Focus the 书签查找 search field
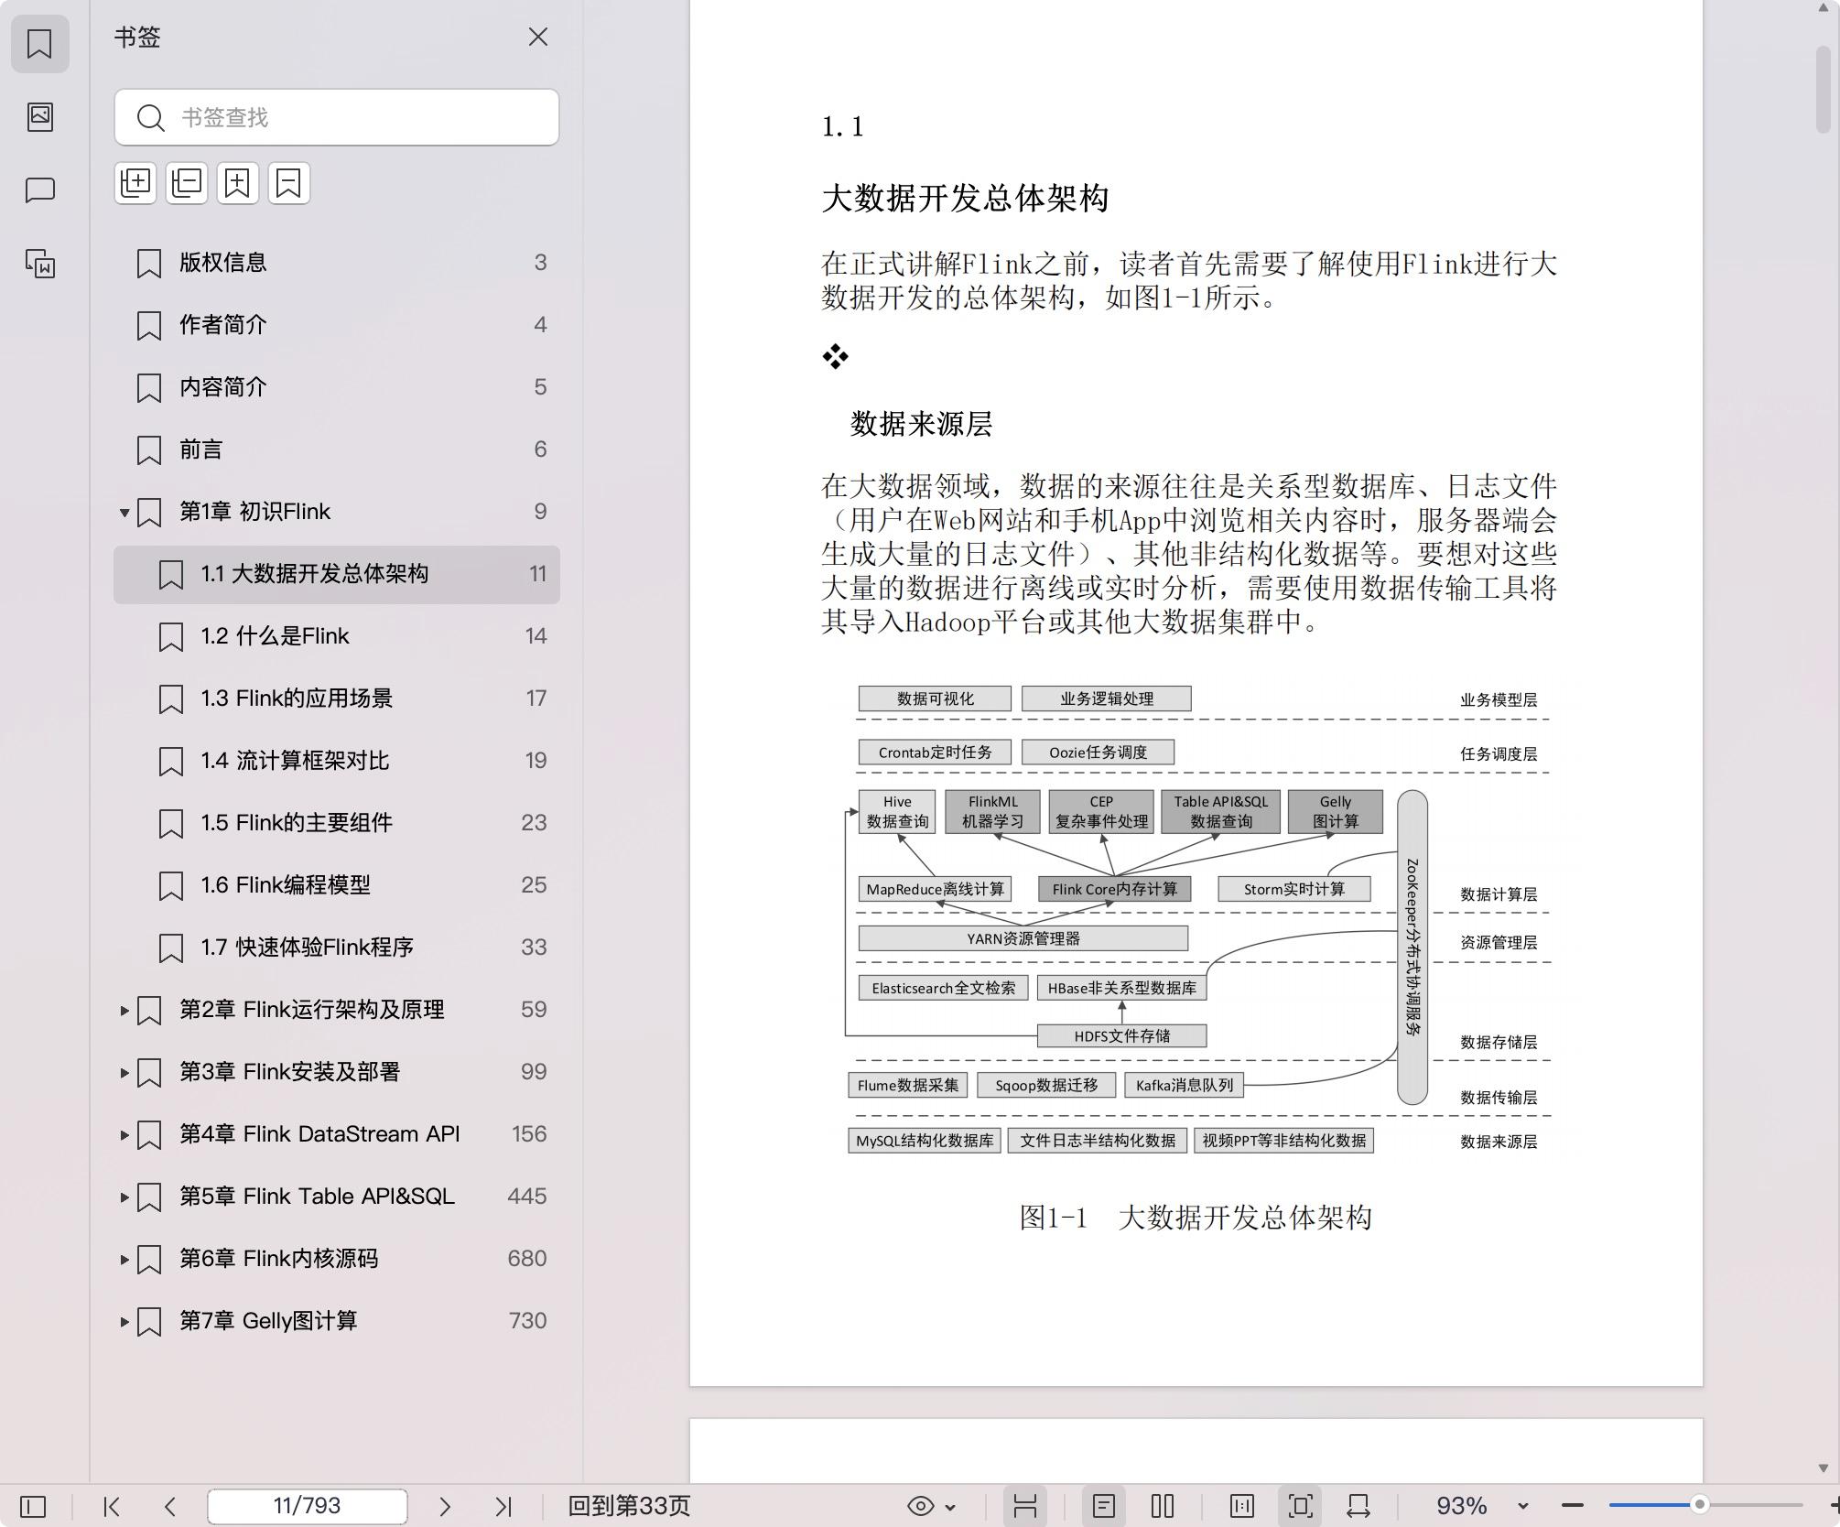1840x1527 pixels. point(337,117)
